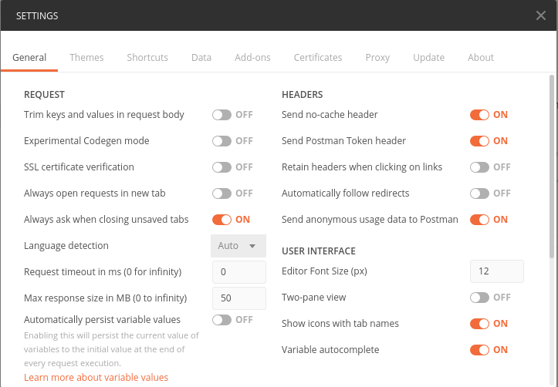Toggle Always open requests in new tab
Viewport: 558px width, 387px height.
pyautogui.click(x=222, y=193)
